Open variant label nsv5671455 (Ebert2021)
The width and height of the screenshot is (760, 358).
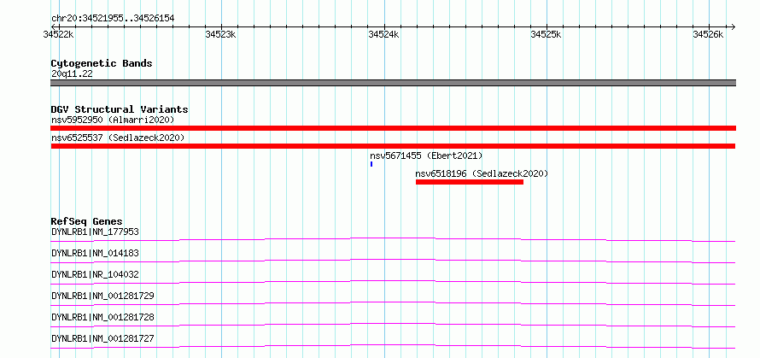tap(426, 156)
